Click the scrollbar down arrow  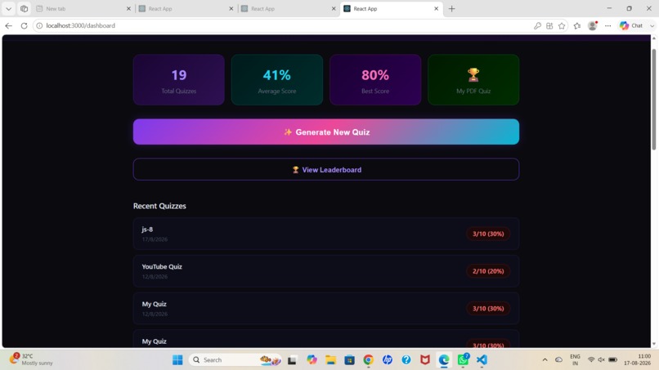[x=653, y=344]
